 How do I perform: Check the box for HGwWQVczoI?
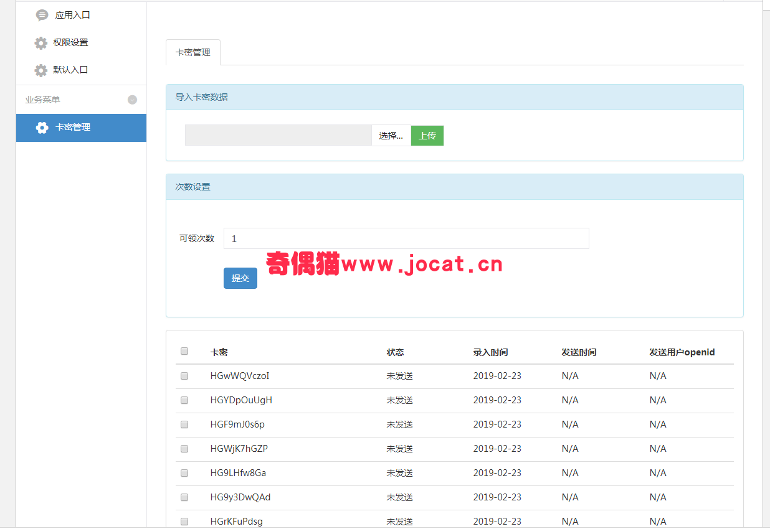[184, 376]
